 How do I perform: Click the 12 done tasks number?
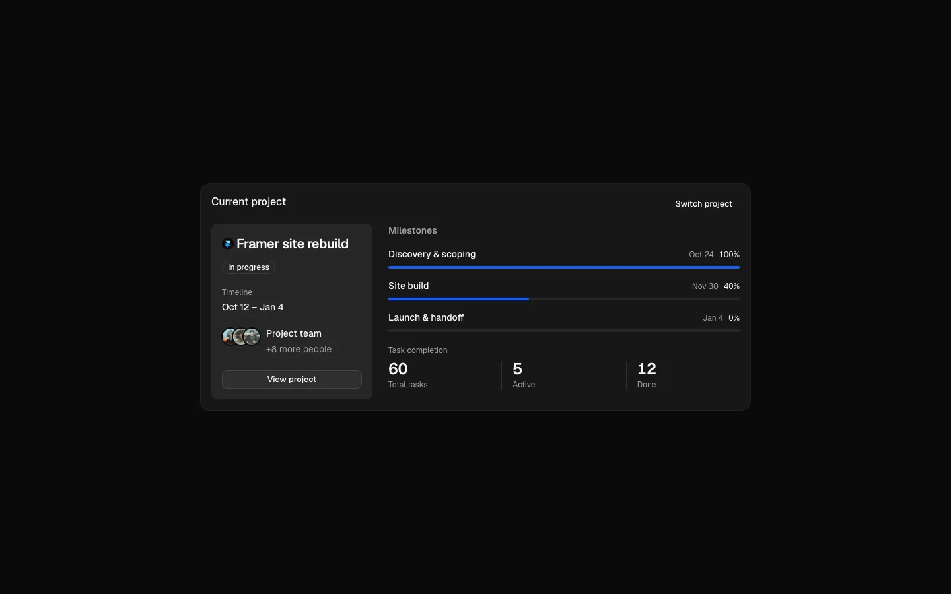647,369
